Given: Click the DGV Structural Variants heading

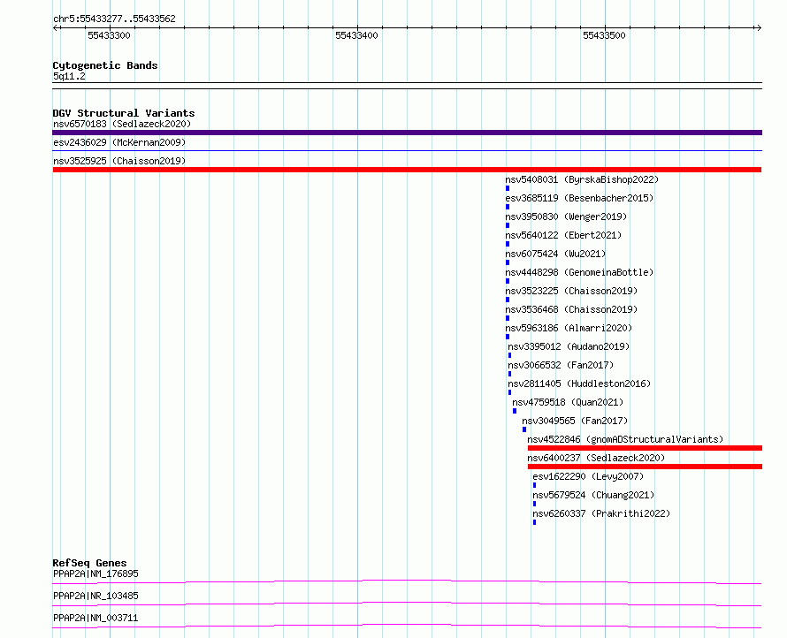Looking at the screenshot, I should 124,113.
